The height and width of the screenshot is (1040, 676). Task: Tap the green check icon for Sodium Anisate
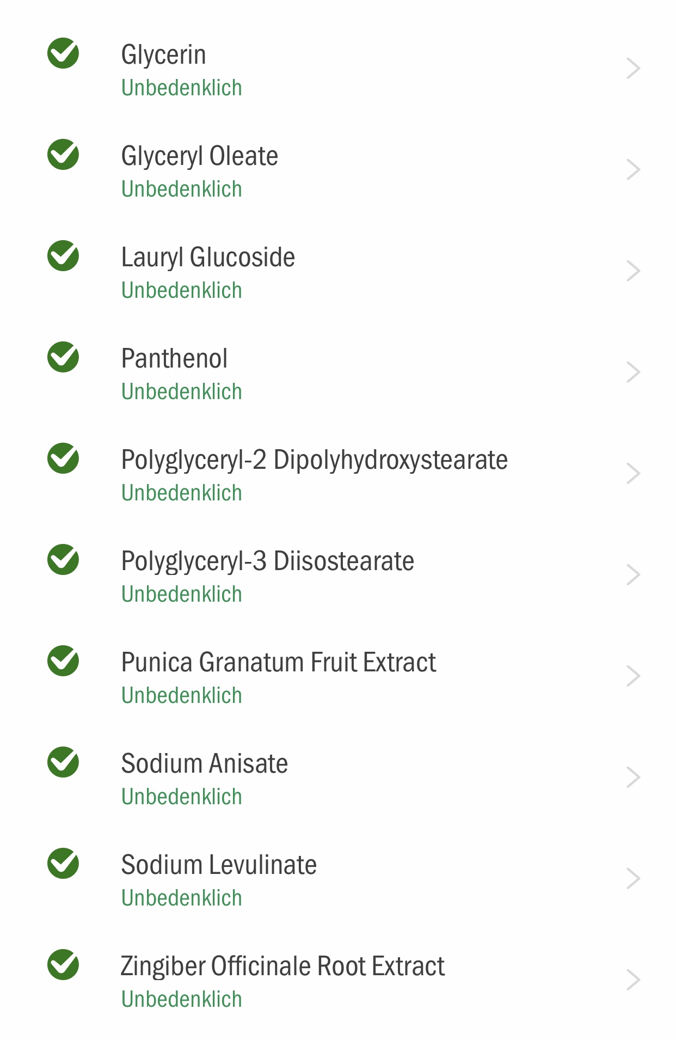63,762
